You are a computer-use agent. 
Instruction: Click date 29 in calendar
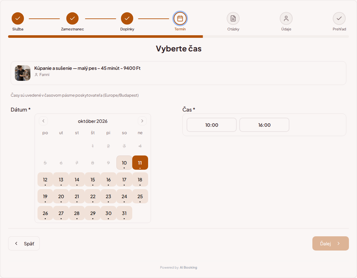click(x=93, y=213)
